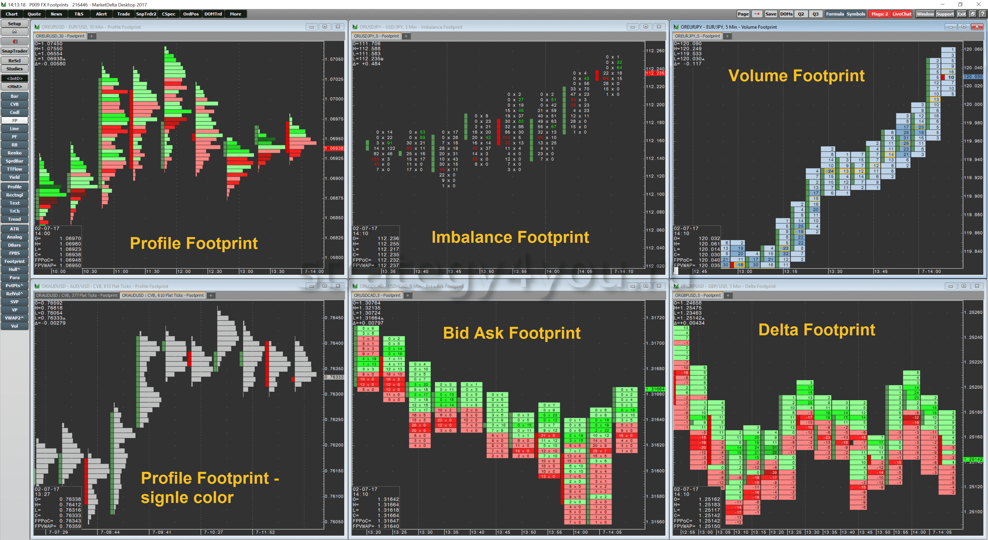Viewport: 988px width, 540px height.
Task: Click the MarketDelta app icon in title bar
Action: [4, 5]
